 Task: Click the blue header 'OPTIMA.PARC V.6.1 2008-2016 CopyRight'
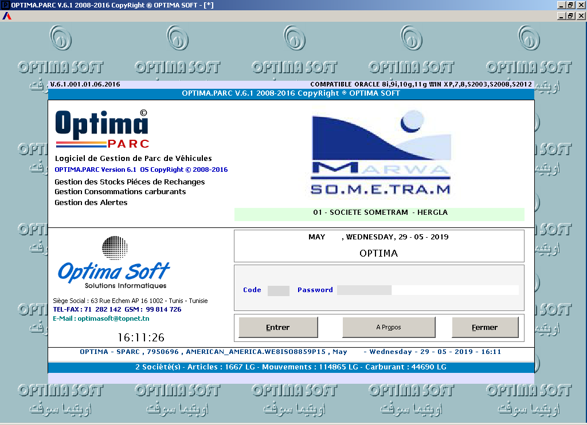coord(291,93)
